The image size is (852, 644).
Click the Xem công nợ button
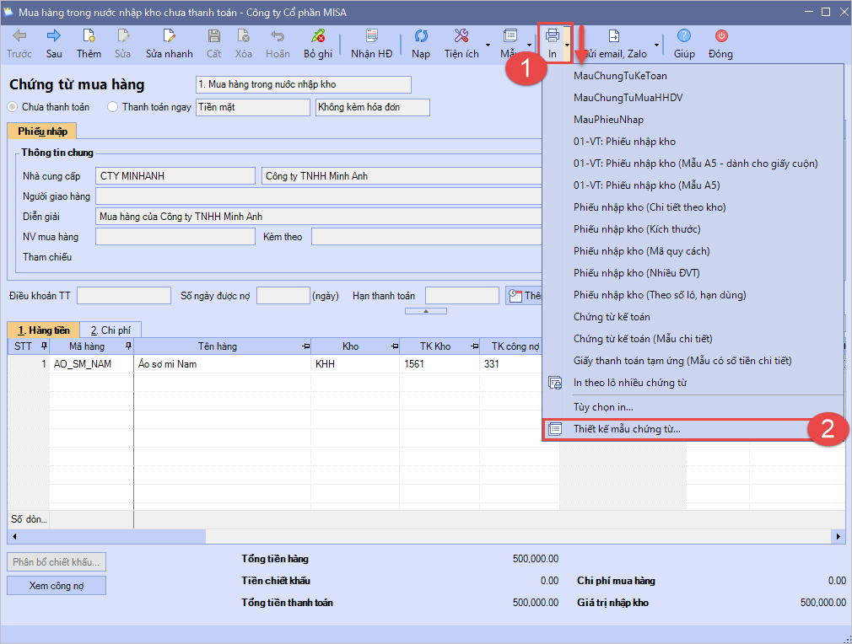tap(56, 586)
